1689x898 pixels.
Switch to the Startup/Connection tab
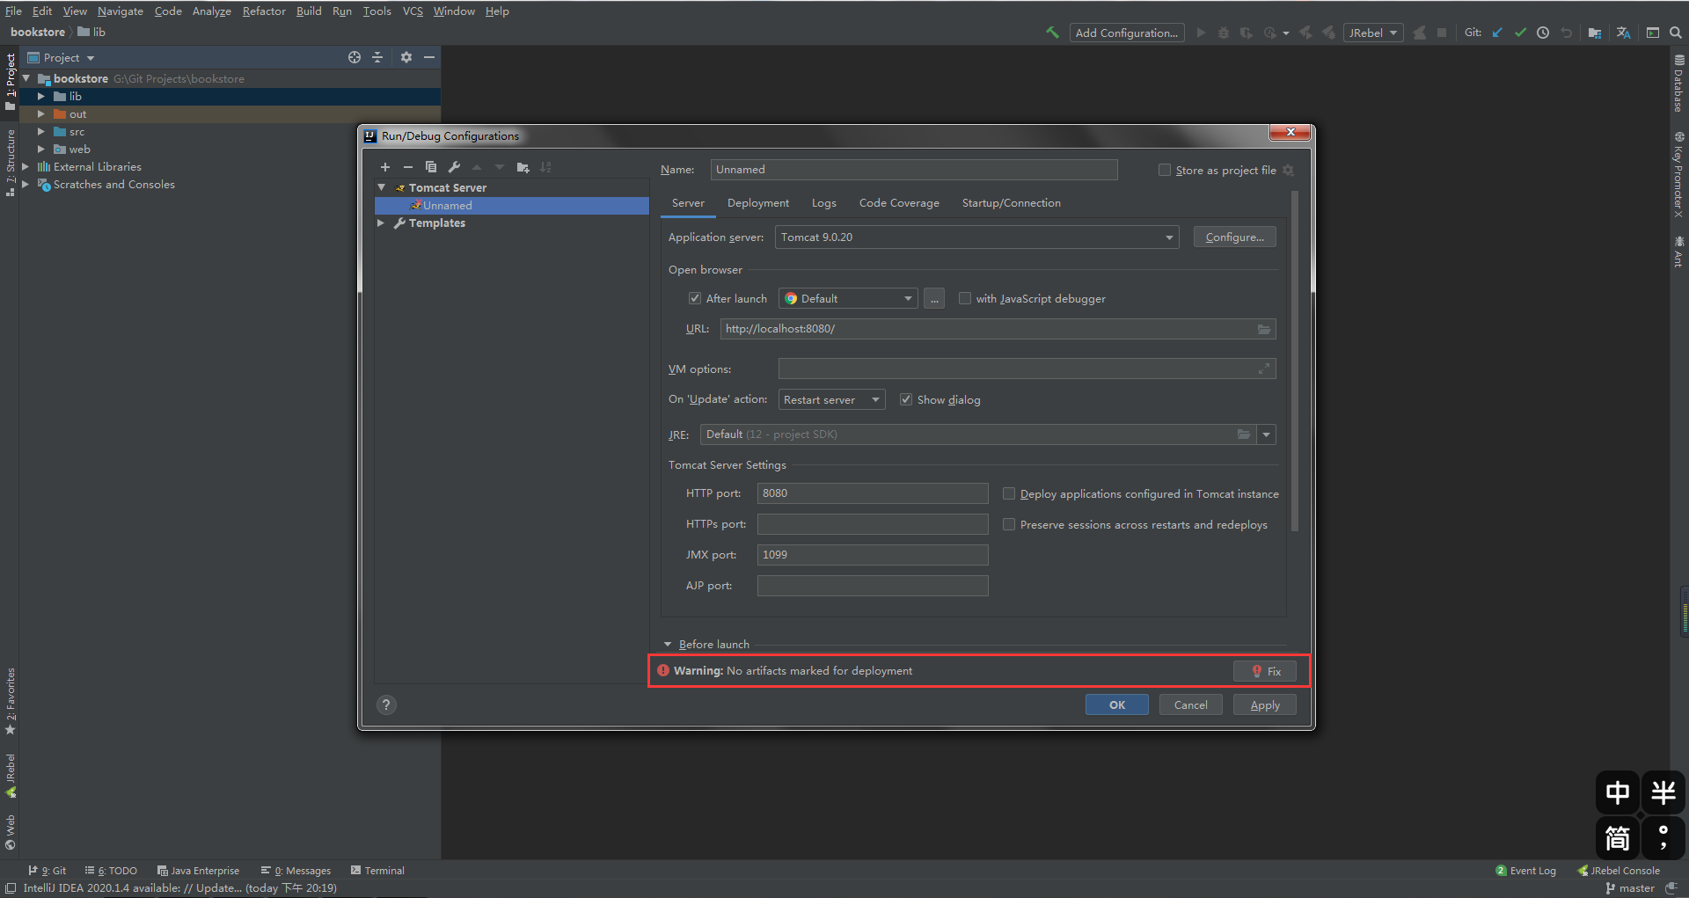tap(1012, 203)
